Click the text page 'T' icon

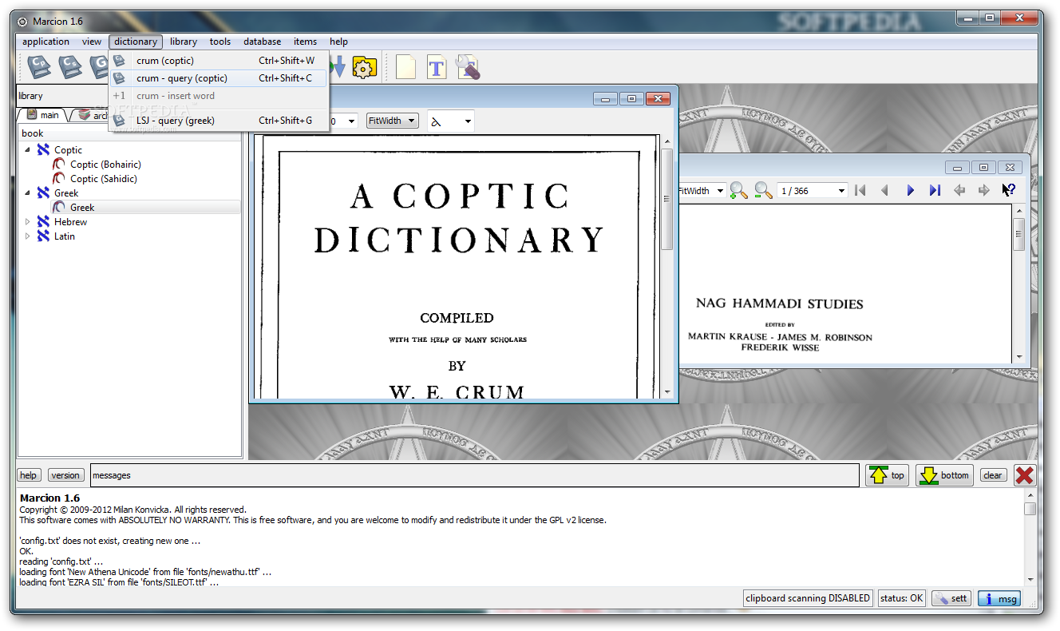coord(437,66)
